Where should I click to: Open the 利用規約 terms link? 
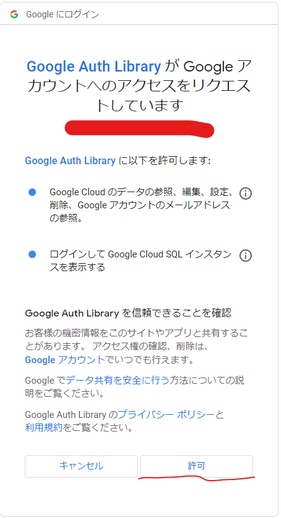click(43, 428)
